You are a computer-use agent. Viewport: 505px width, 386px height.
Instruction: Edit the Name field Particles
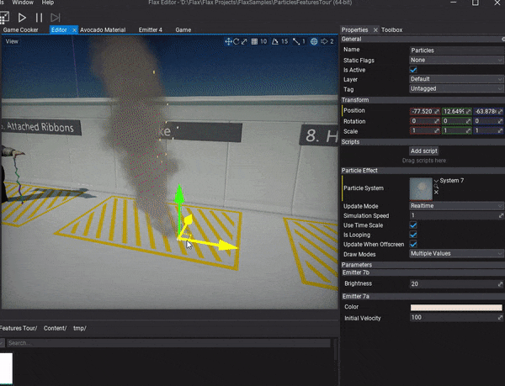coord(457,50)
